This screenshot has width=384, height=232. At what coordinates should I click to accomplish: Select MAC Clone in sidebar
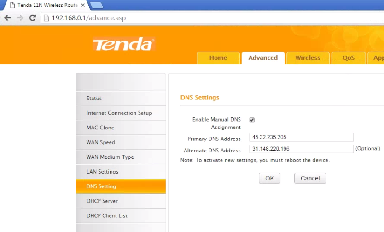[121, 128]
